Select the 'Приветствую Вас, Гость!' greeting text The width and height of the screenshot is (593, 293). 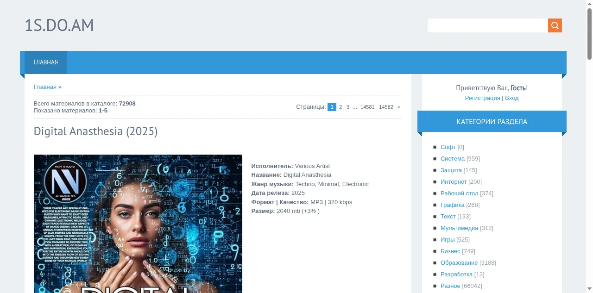click(492, 88)
